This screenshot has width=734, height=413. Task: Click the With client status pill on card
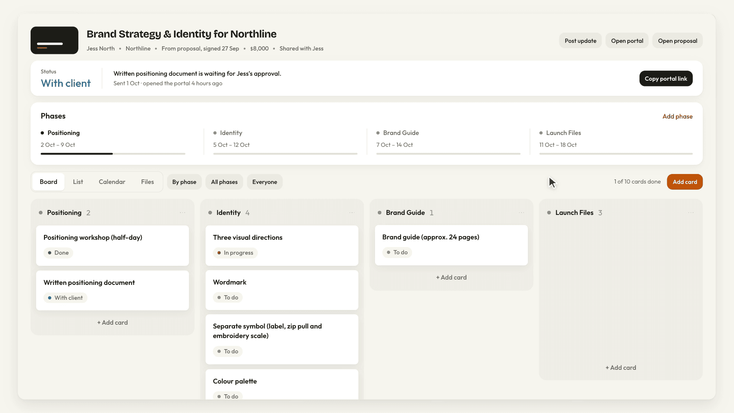65,298
